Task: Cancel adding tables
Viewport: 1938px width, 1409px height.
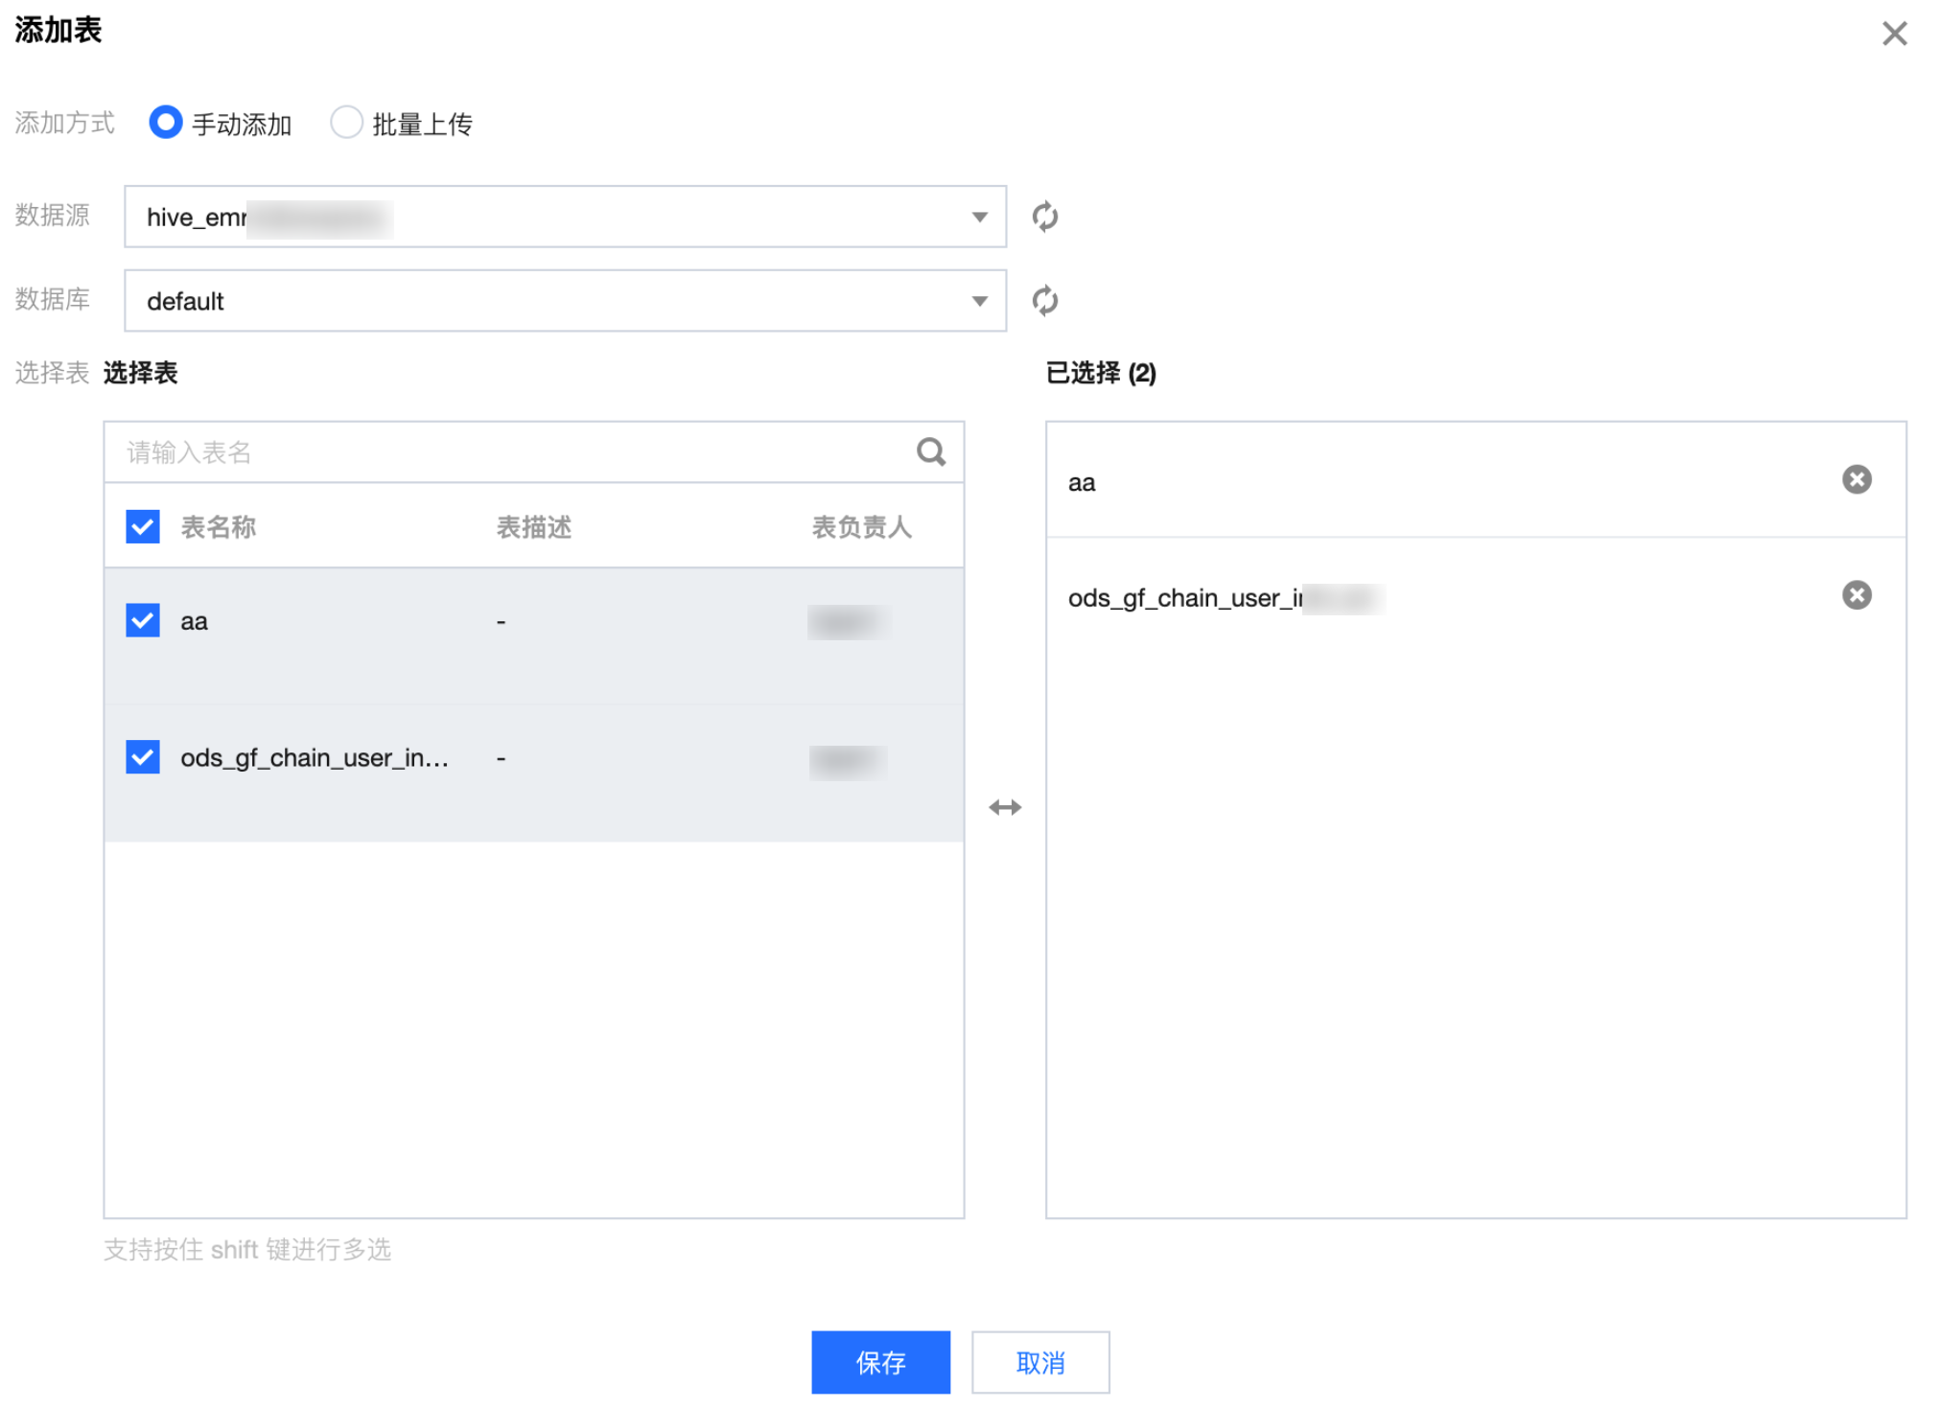Action: tap(1039, 1361)
